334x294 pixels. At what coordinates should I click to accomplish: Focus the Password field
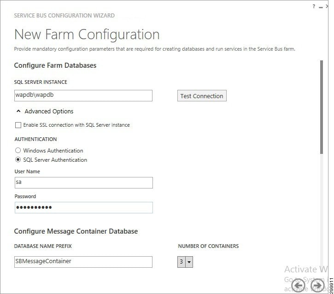point(84,207)
